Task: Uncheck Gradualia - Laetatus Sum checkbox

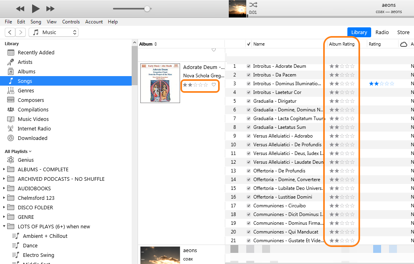Action: (249, 127)
